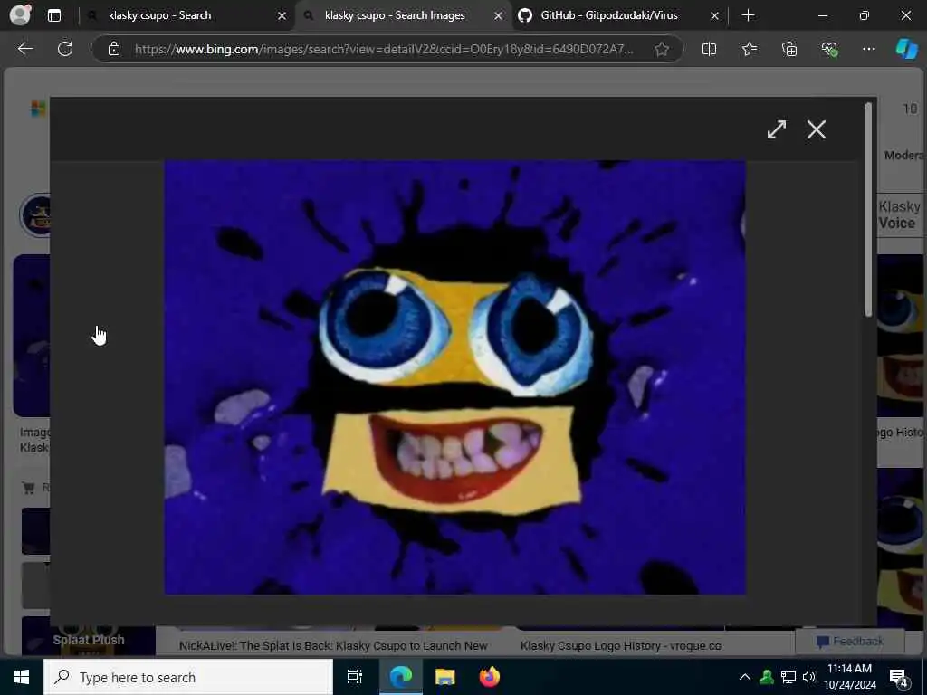Click the image viewer vertical scrollbar
This screenshot has width=927, height=695.
[868, 210]
